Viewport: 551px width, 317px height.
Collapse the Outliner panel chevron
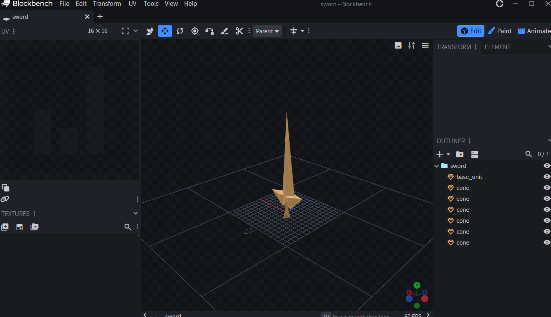point(549,141)
